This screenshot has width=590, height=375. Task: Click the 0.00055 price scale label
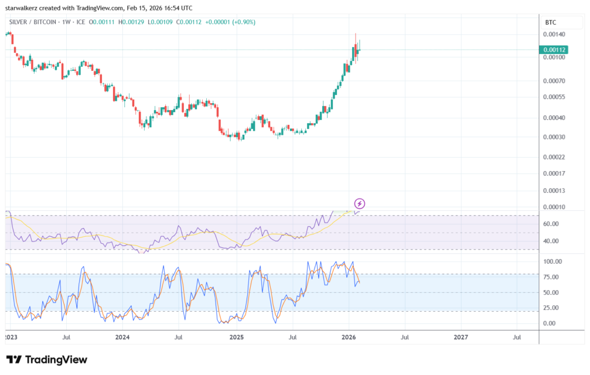pyautogui.click(x=553, y=97)
